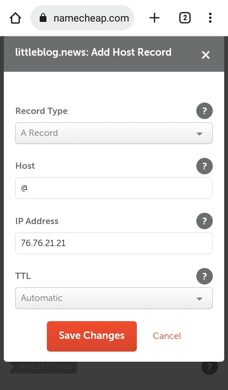Screen dimensions: 228x390
Task: View the padlock site security icon
Action: pyautogui.click(x=43, y=18)
